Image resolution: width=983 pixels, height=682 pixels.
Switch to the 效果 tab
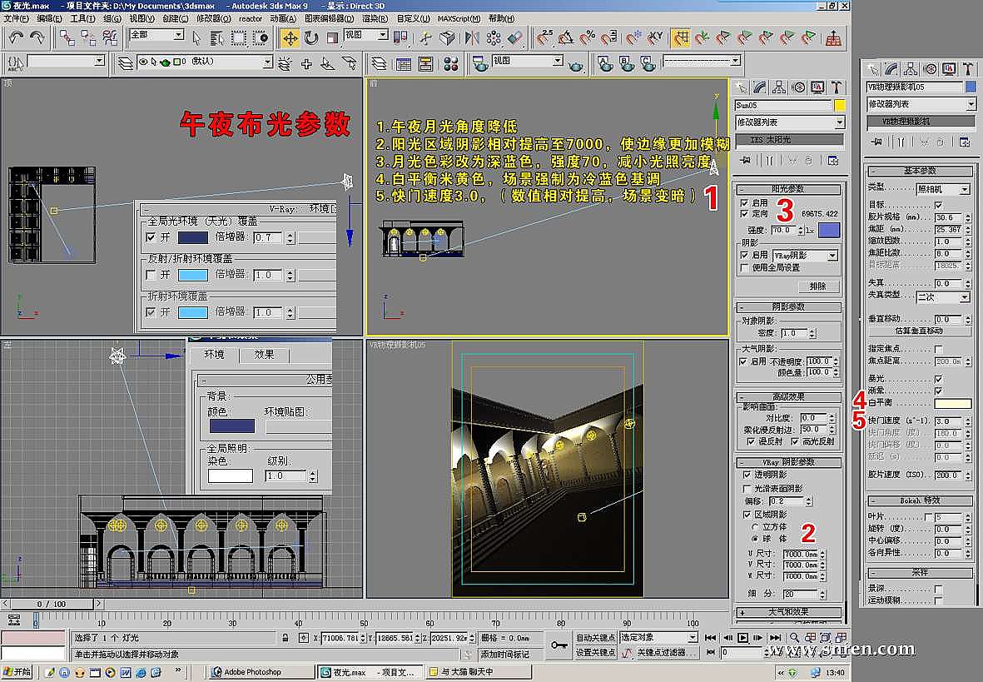(264, 355)
